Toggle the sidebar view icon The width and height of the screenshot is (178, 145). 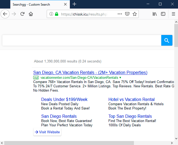coord(163,14)
